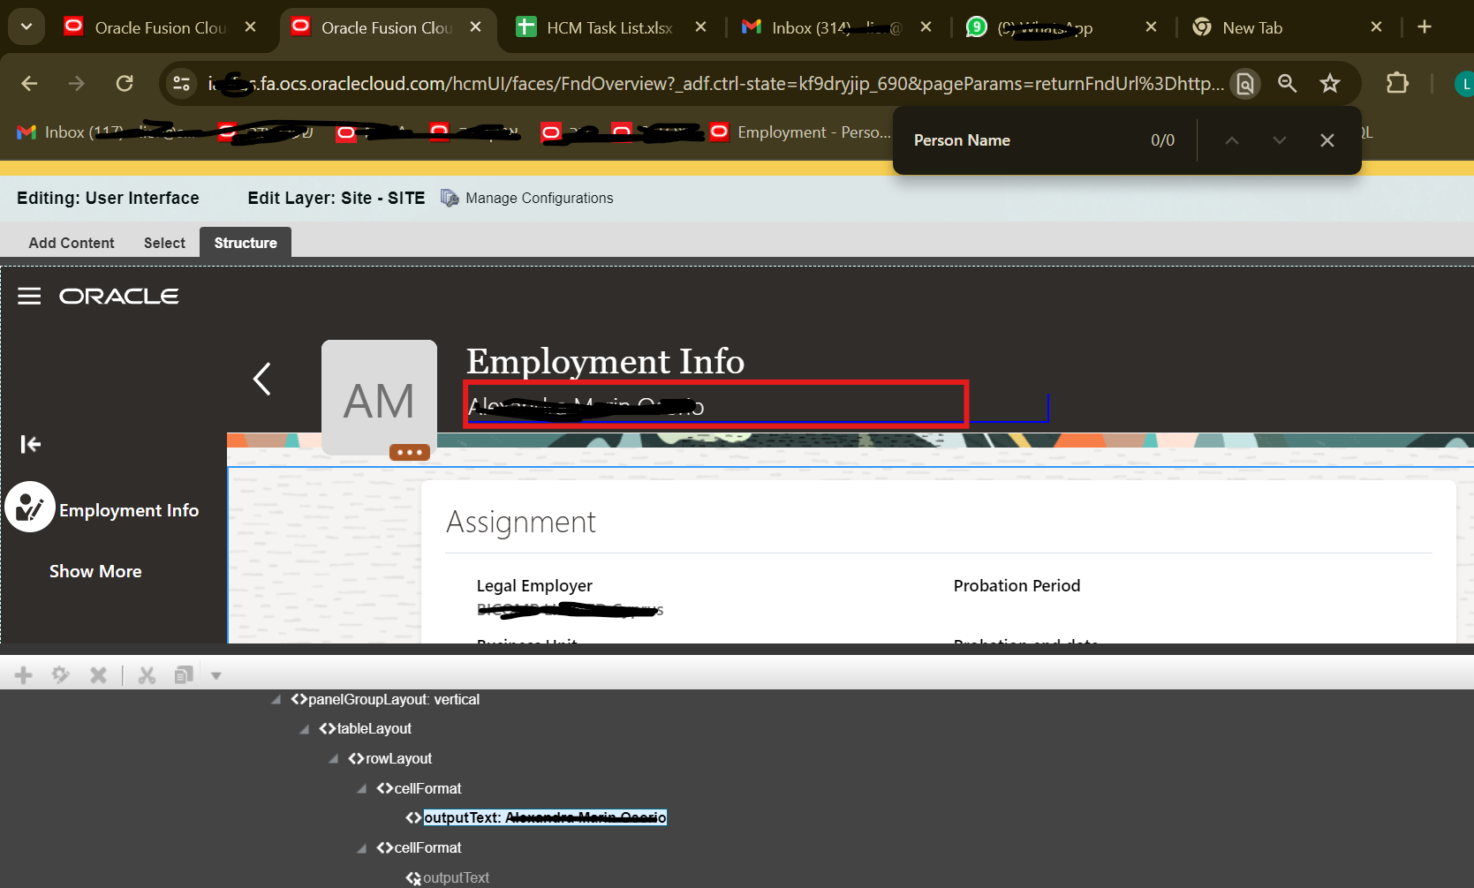
Task: Click the Employment Info pencil icon
Action: [30, 507]
